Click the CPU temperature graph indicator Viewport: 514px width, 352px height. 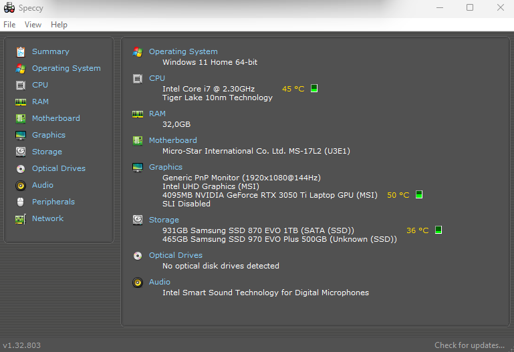pyautogui.click(x=314, y=88)
